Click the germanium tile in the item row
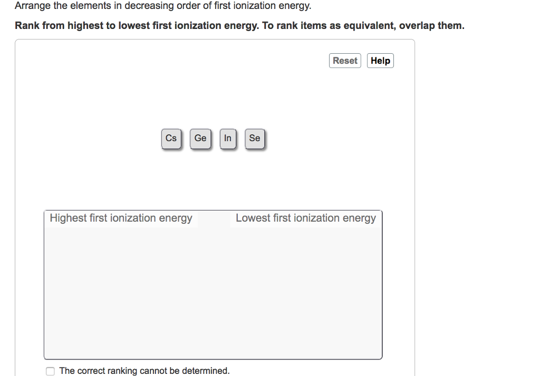Viewport: 540px width, 376px height. point(200,138)
